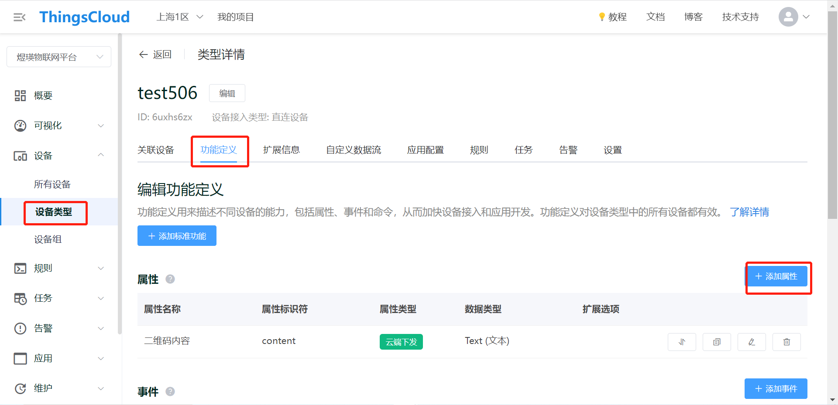Click the Text (文本) data type cell
The image size is (838, 405).
487,341
